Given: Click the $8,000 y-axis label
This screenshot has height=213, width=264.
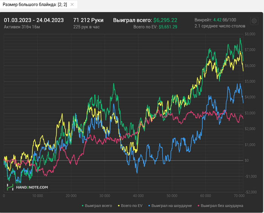Looking at the screenshot, I should coord(250,34).
